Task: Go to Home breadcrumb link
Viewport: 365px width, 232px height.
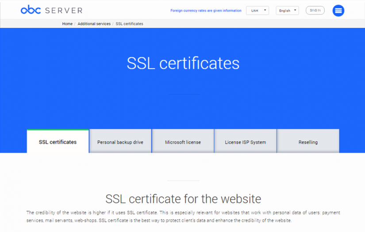Action: pos(67,24)
